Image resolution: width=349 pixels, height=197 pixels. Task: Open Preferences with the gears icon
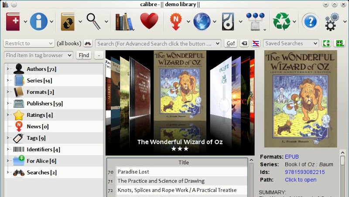click(x=332, y=22)
